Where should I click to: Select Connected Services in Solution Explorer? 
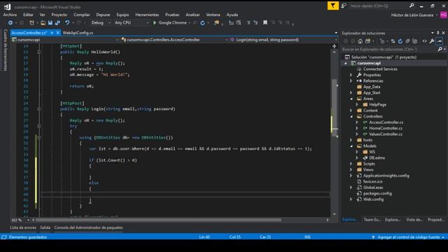(x=380, y=69)
